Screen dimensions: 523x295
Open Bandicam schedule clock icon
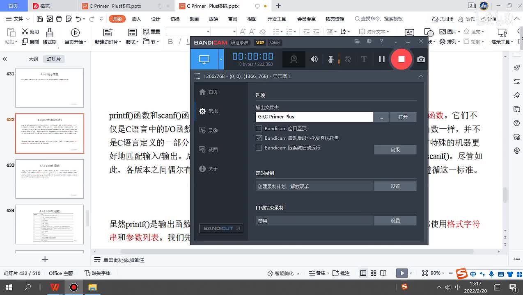tap(369, 41)
